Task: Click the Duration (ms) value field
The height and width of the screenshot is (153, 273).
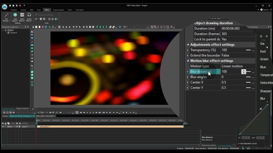Action: pos(238,28)
